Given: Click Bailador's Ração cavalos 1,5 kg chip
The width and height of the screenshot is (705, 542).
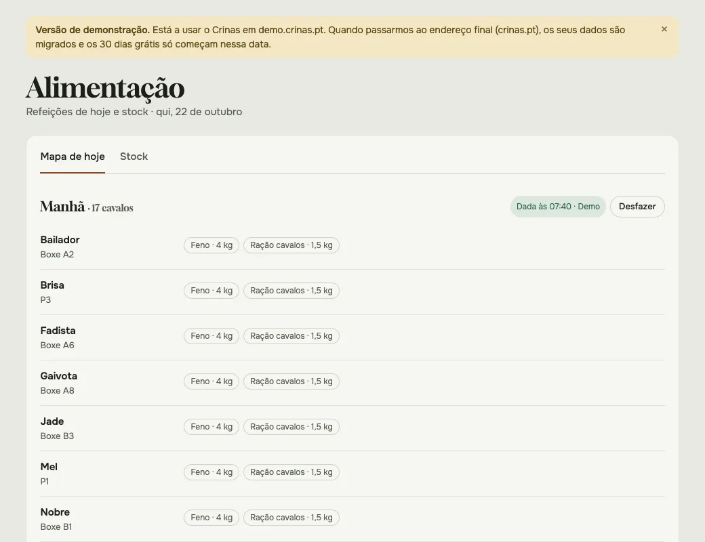Looking at the screenshot, I should [x=291, y=245].
